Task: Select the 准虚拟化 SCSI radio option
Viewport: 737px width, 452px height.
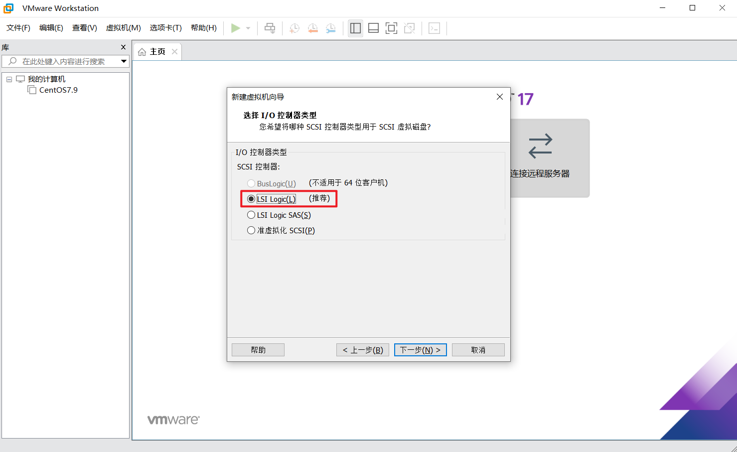Action: coord(251,231)
